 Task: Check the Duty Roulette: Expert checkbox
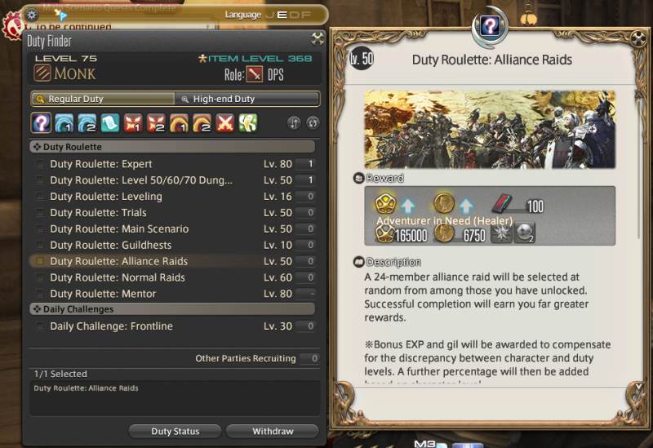(40, 164)
